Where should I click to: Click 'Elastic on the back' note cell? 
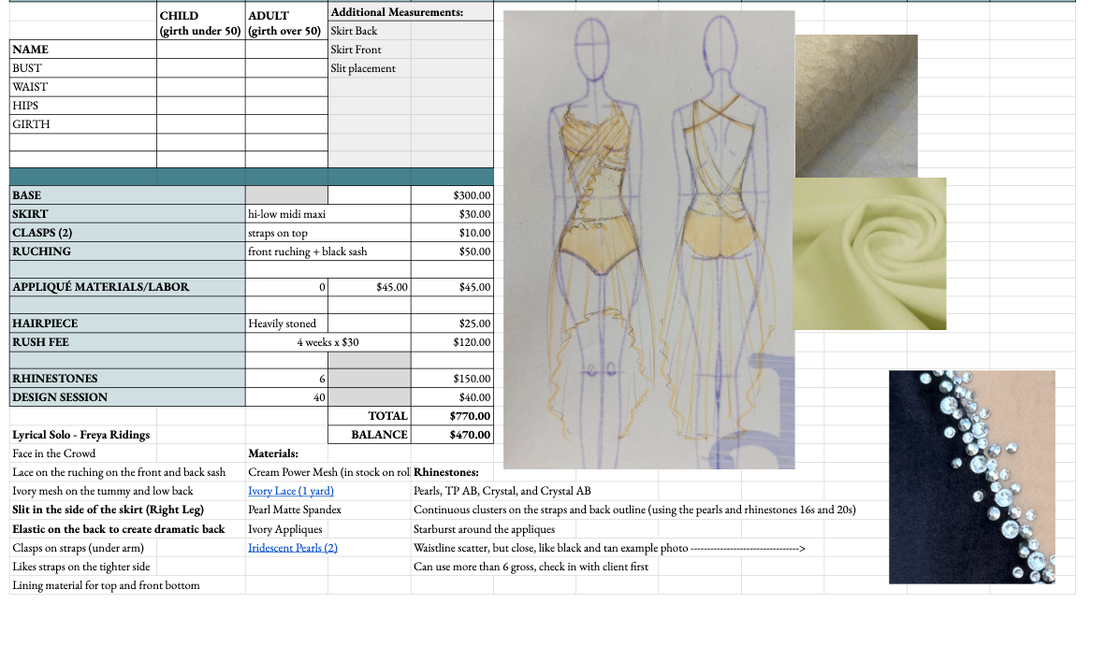[119, 529]
